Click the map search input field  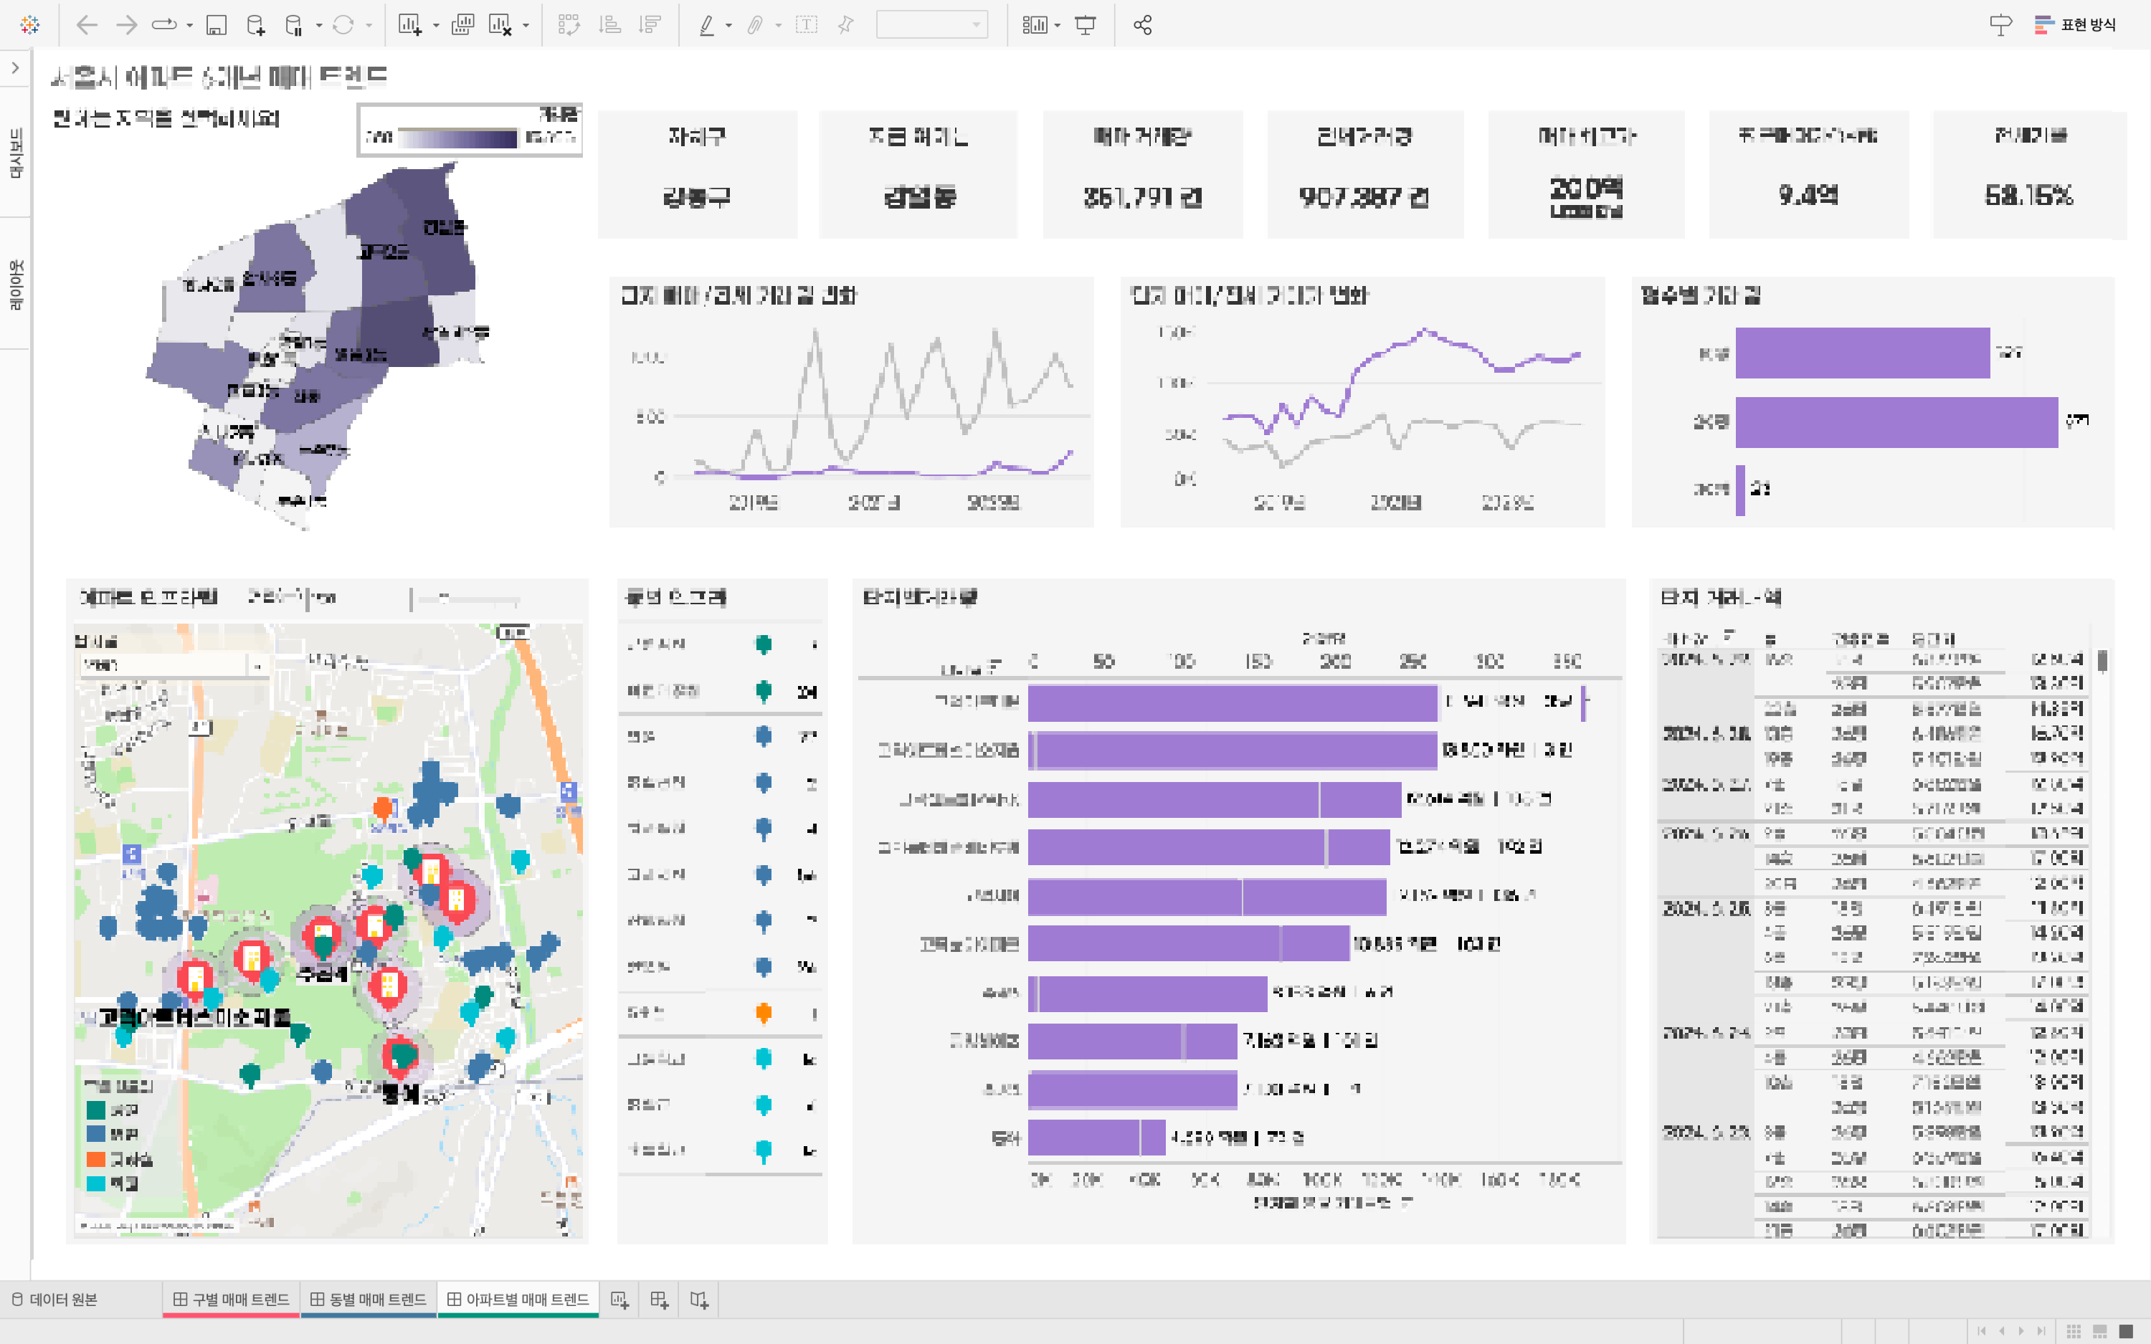[x=164, y=665]
